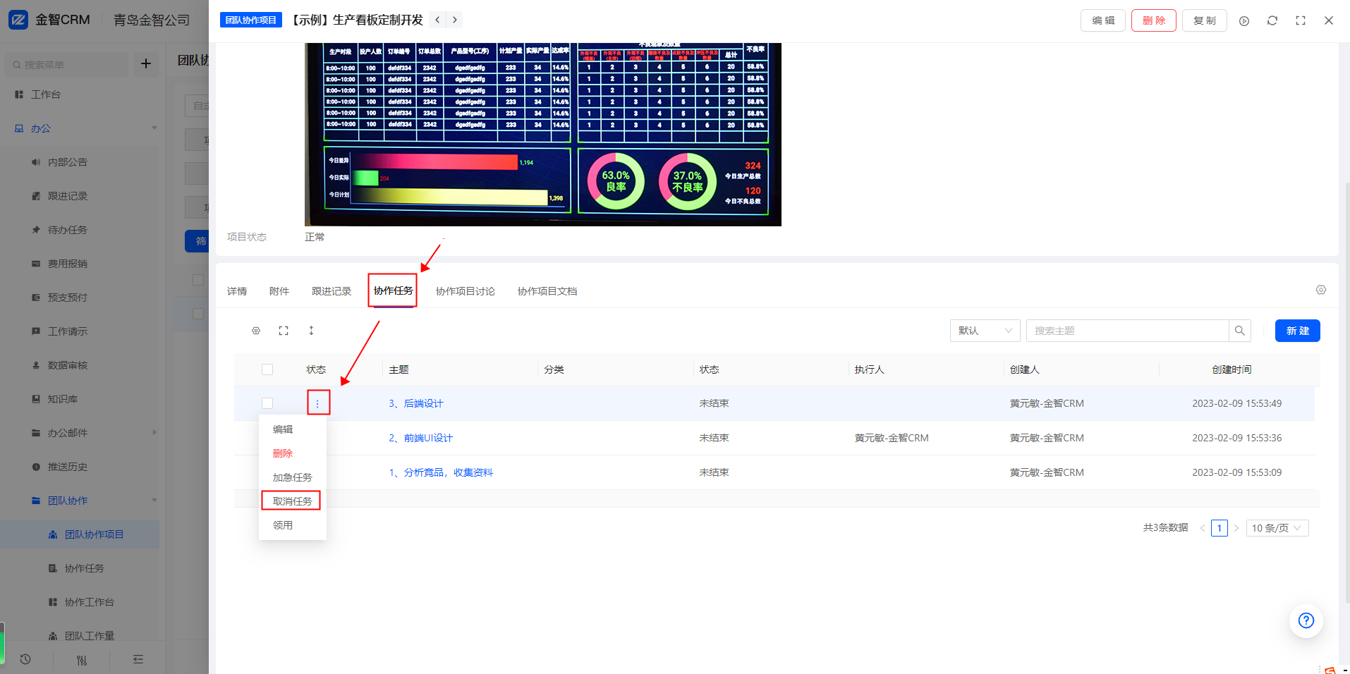Open the three-dot menu for 3、后端设计
Screen dimensions: 1350x674
pyautogui.click(x=317, y=403)
